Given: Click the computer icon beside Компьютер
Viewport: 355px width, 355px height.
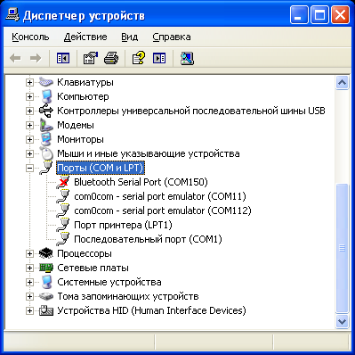Looking at the screenshot, I should (46, 96).
